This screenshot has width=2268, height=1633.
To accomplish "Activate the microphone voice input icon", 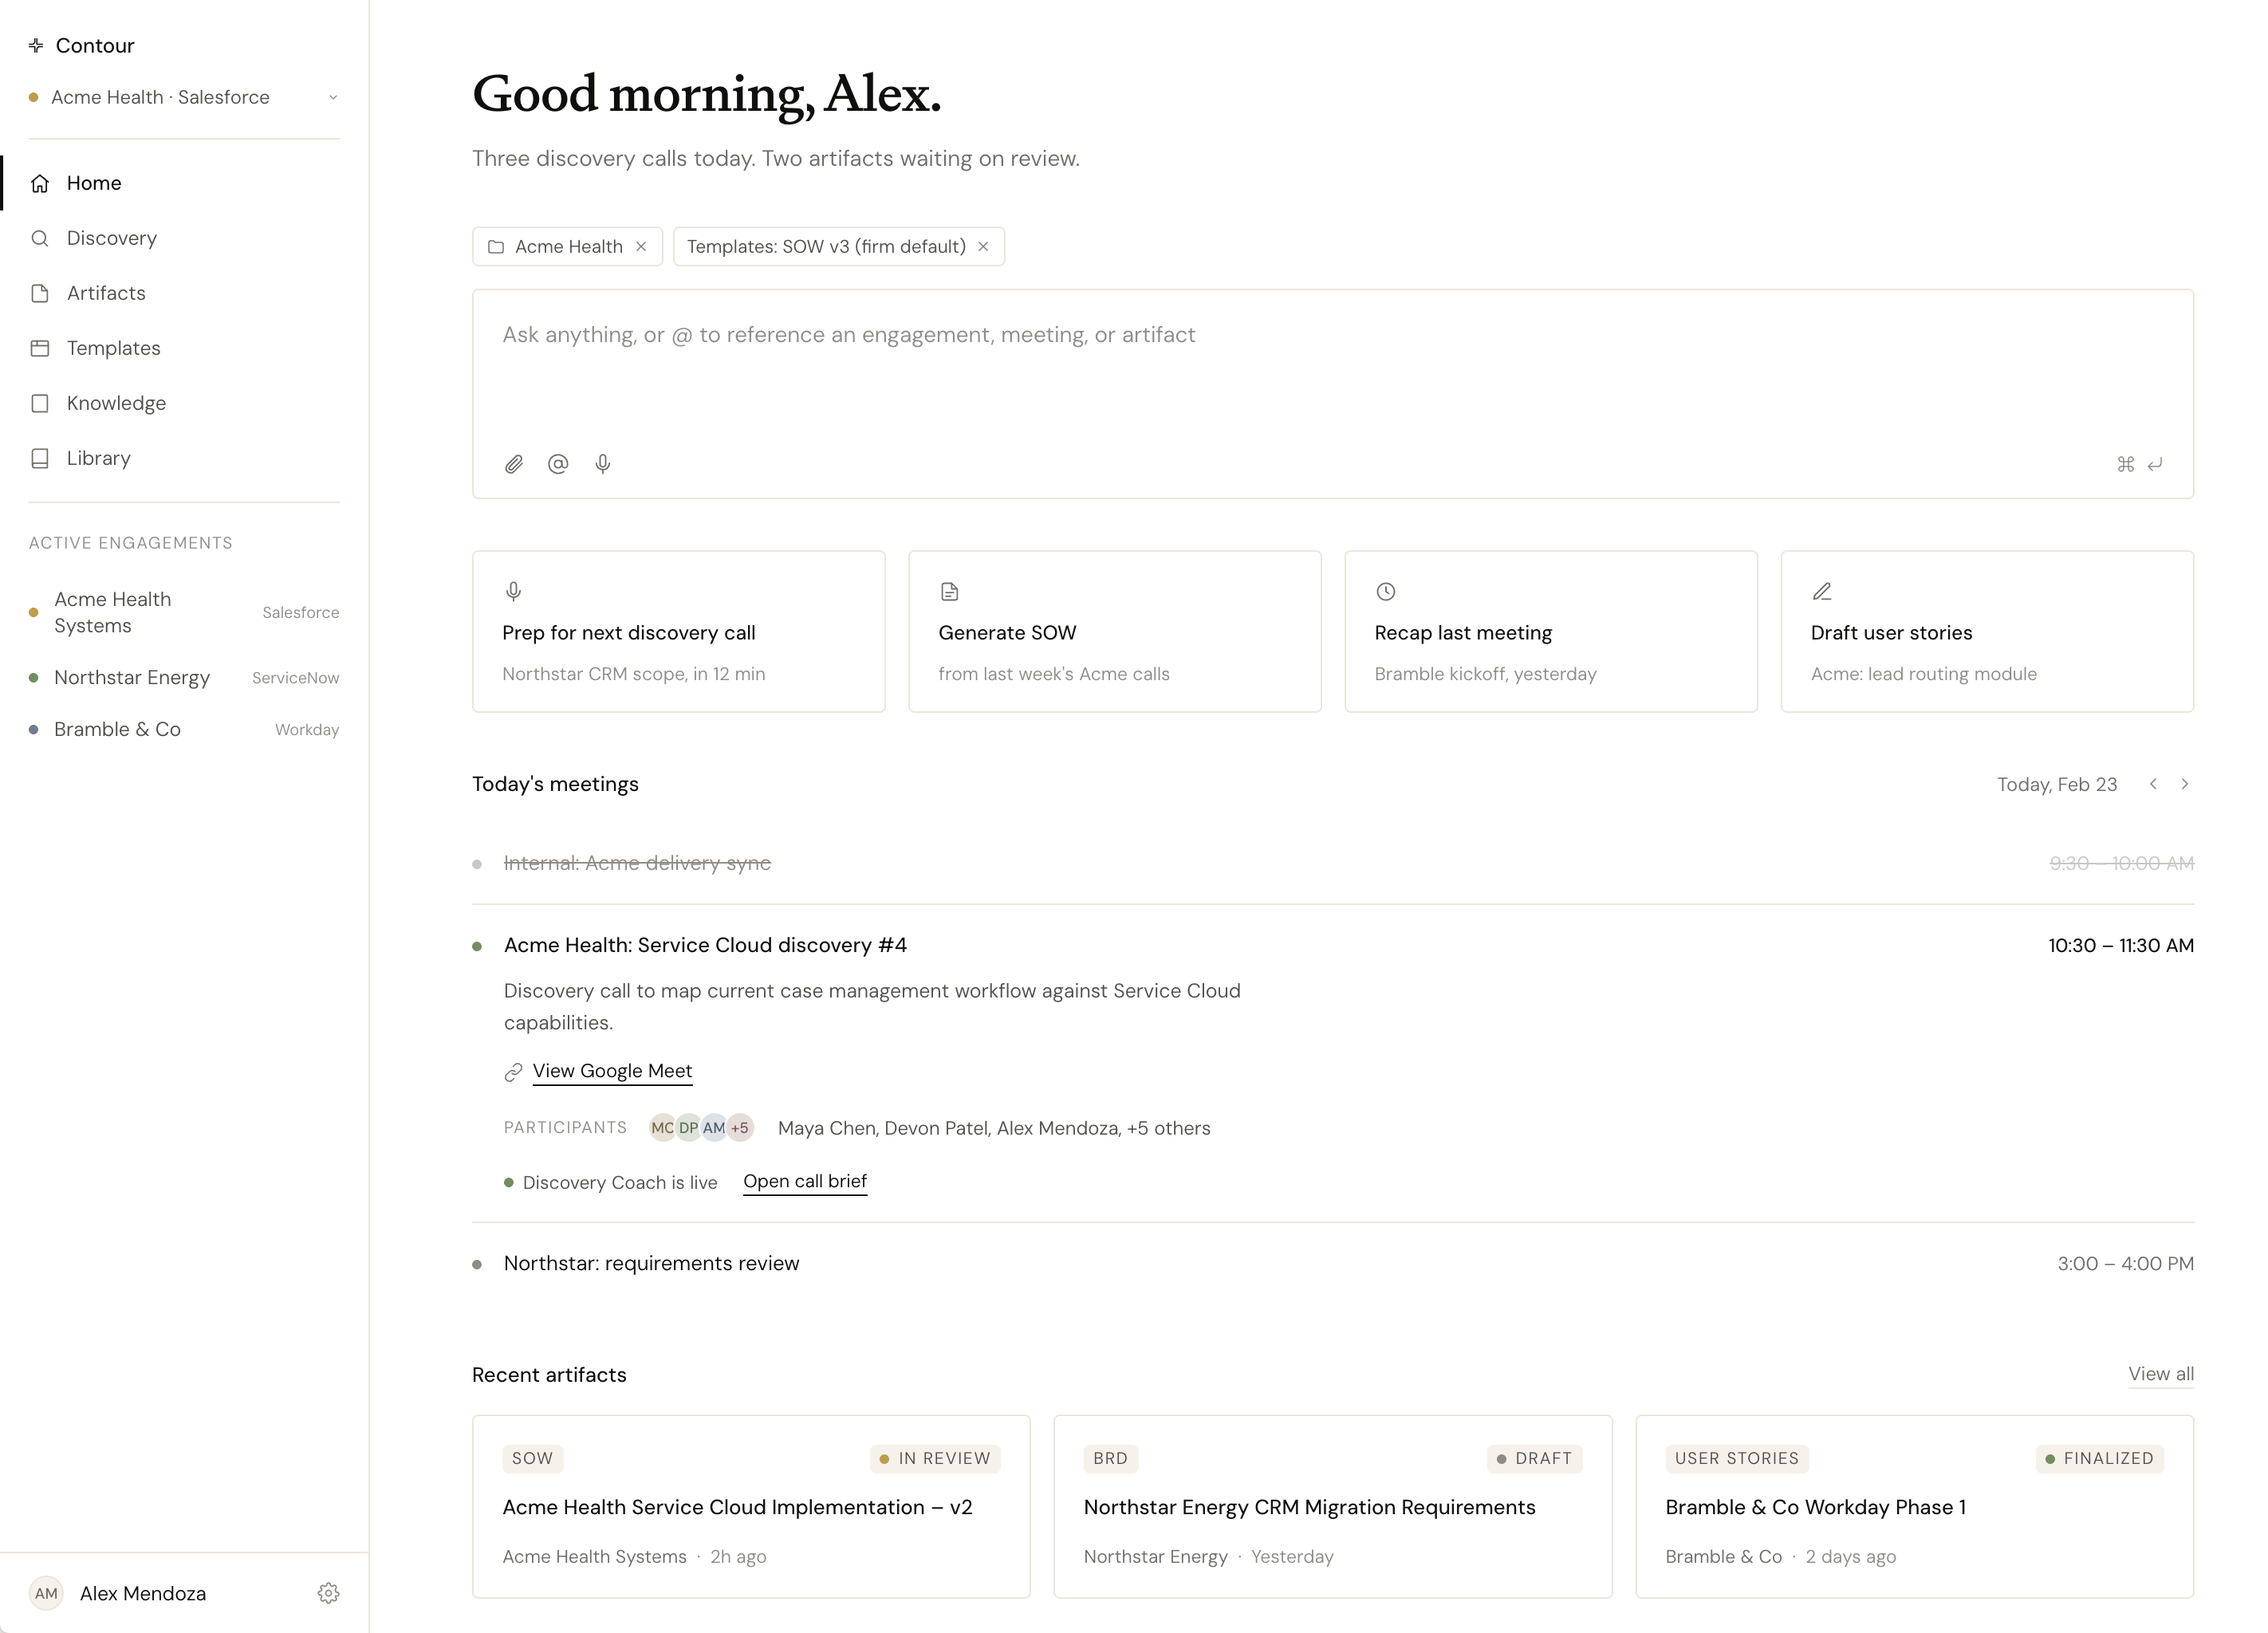I will click(603, 464).
